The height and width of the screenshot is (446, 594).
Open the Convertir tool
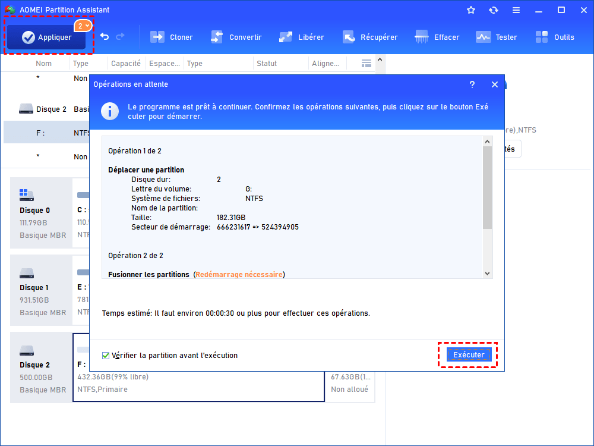tap(236, 37)
